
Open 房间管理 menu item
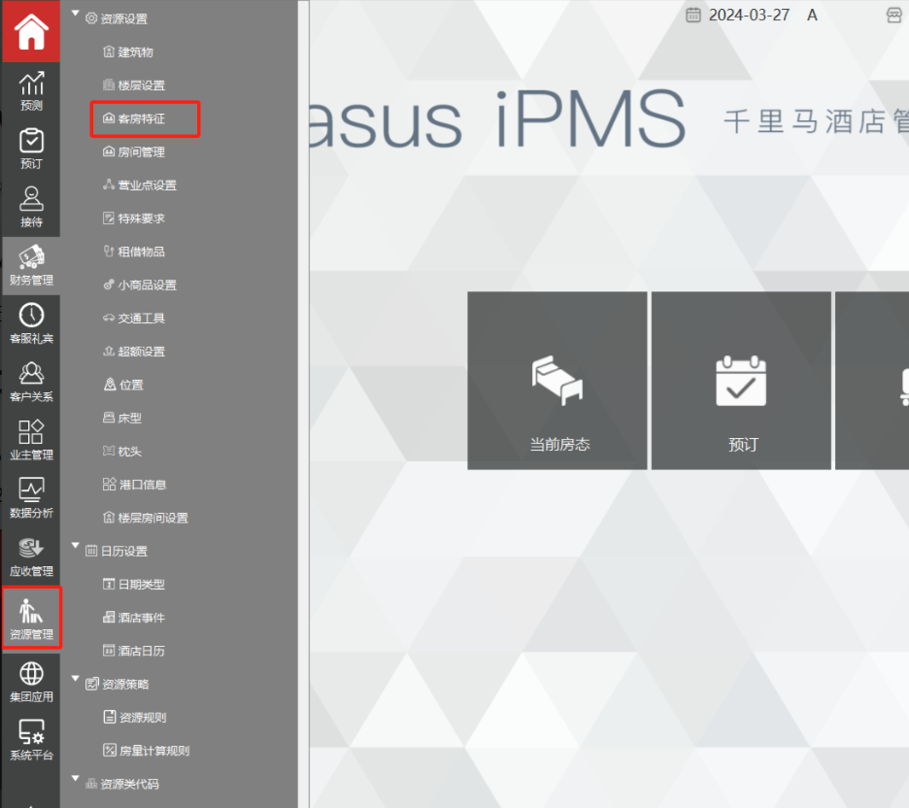pyautogui.click(x=141, y=151)
